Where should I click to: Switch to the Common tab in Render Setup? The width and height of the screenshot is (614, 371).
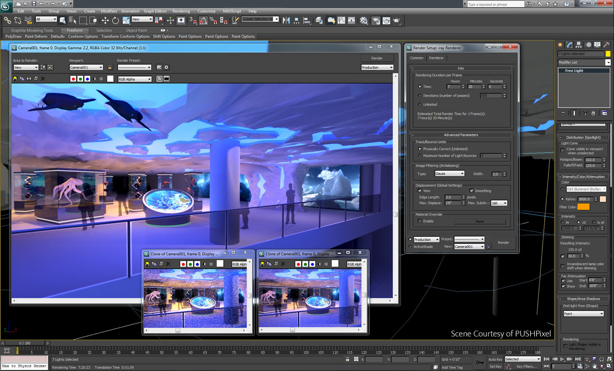pos(417,58)
